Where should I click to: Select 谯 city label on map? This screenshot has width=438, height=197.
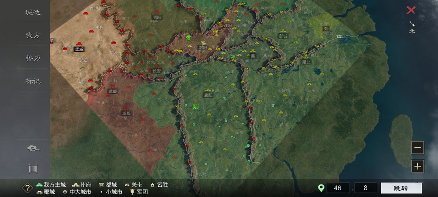253,56
